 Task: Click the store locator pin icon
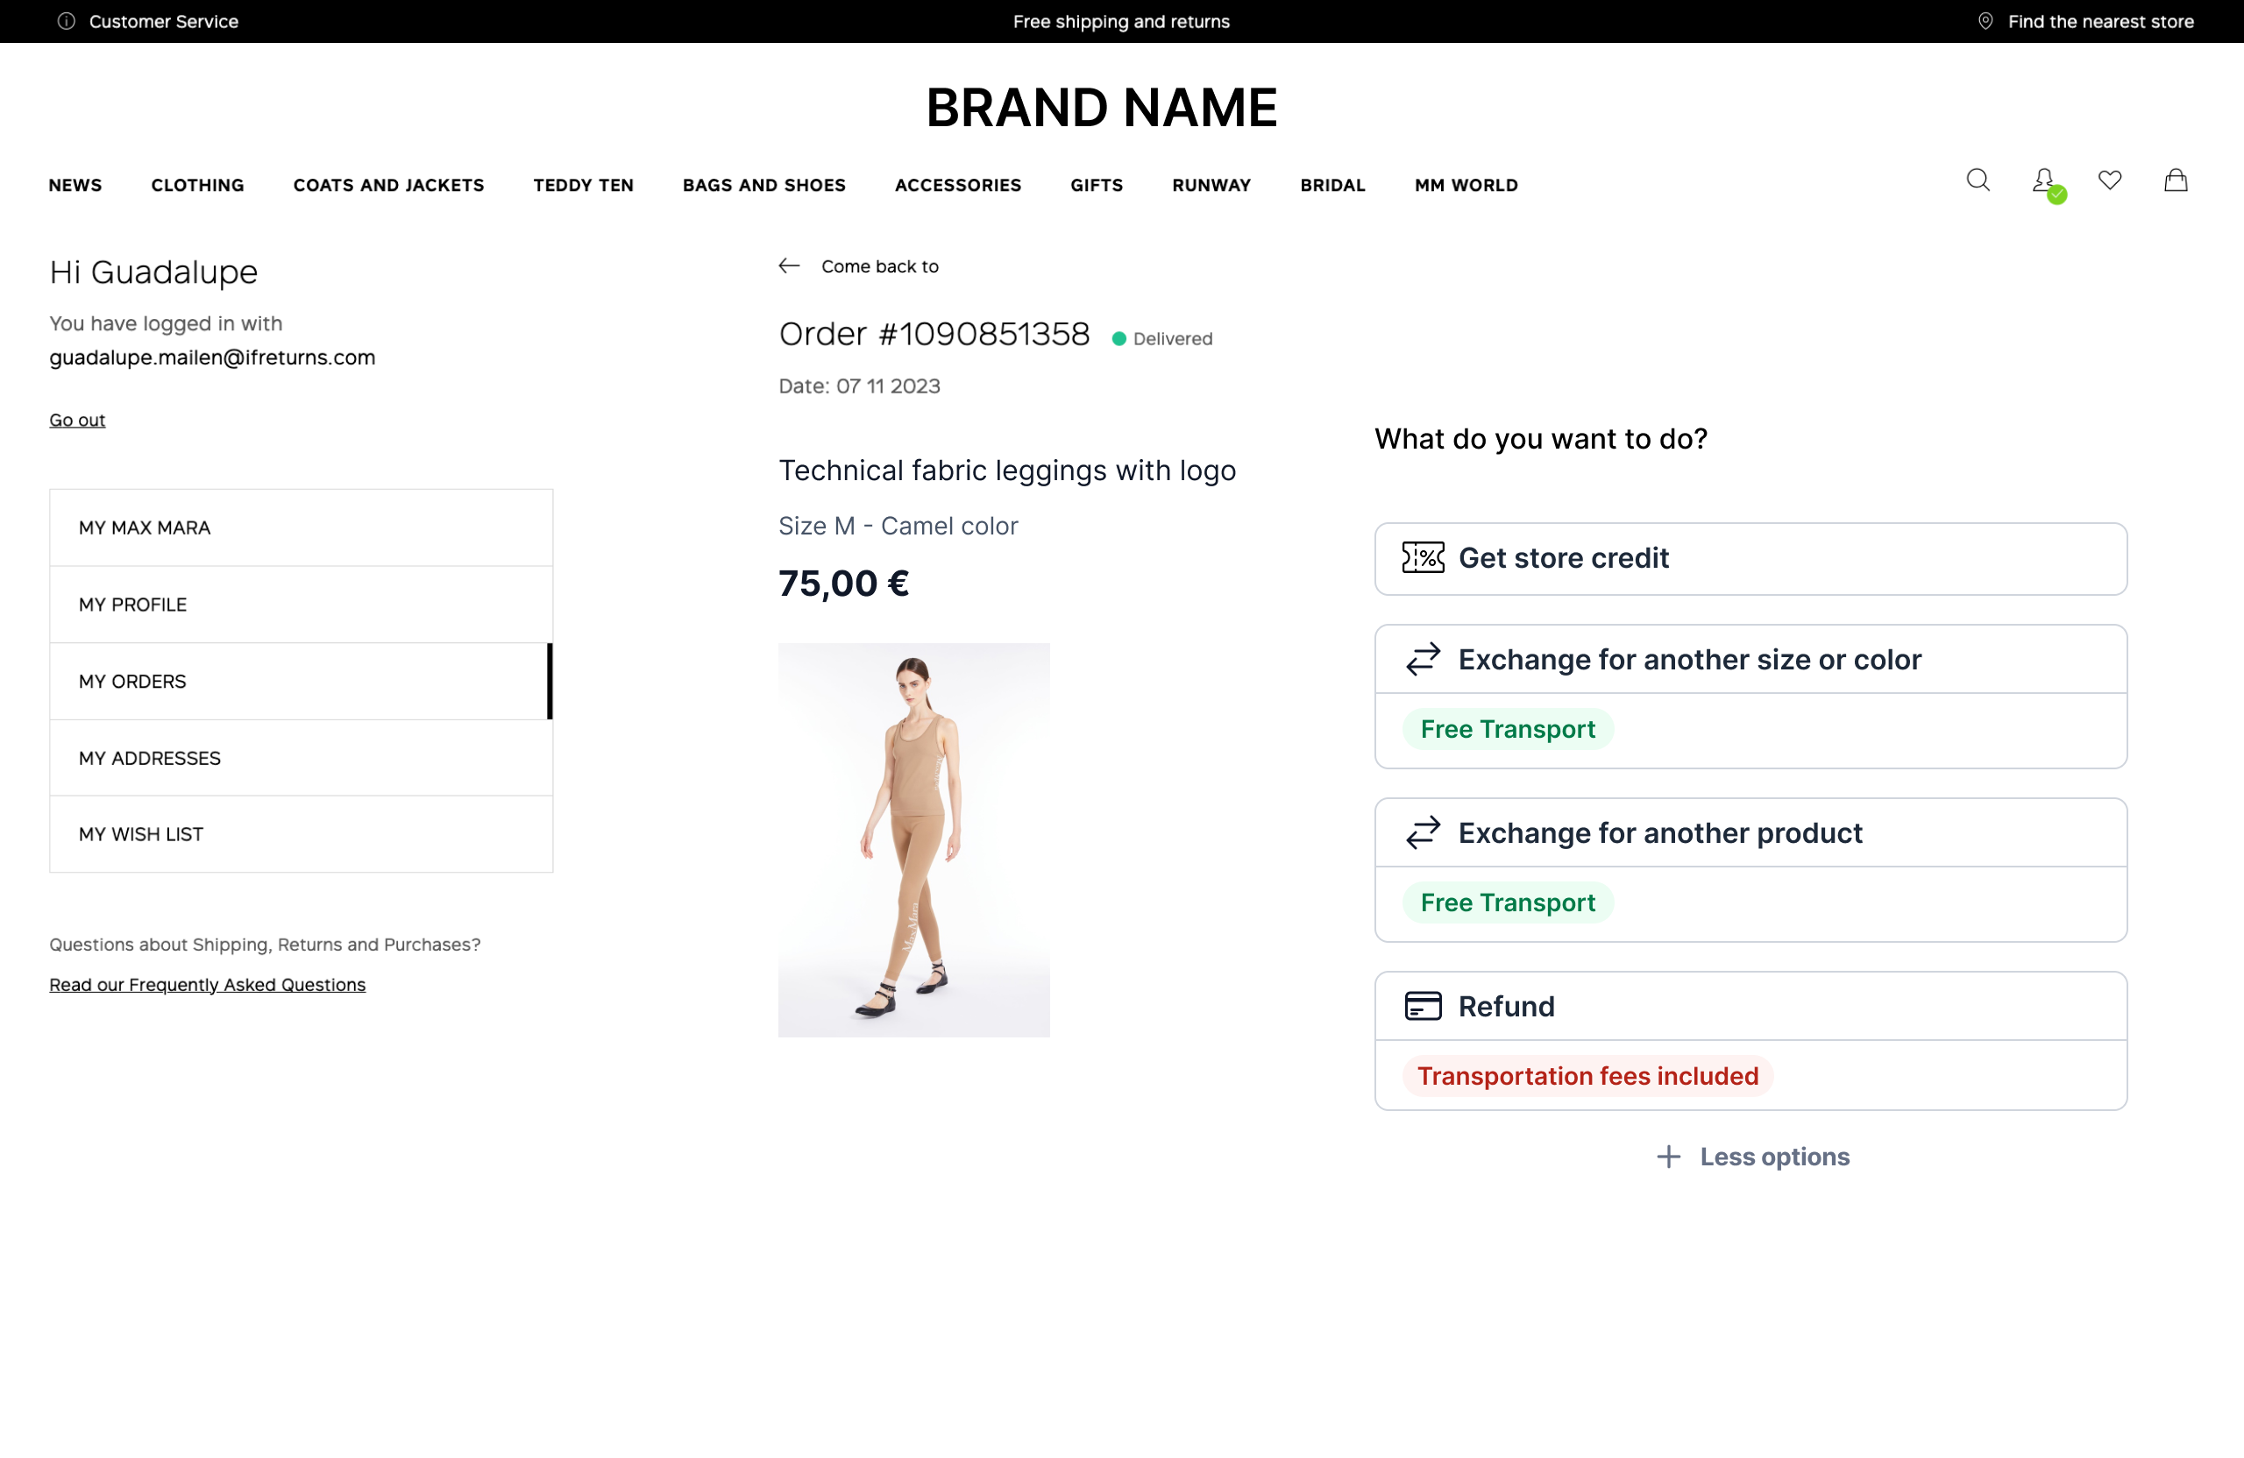(1985, 21)
